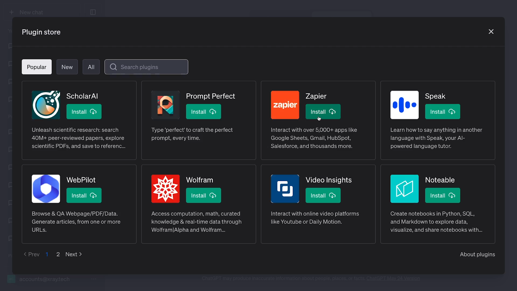Click the Wolfram plugin description text

point(196,222)
